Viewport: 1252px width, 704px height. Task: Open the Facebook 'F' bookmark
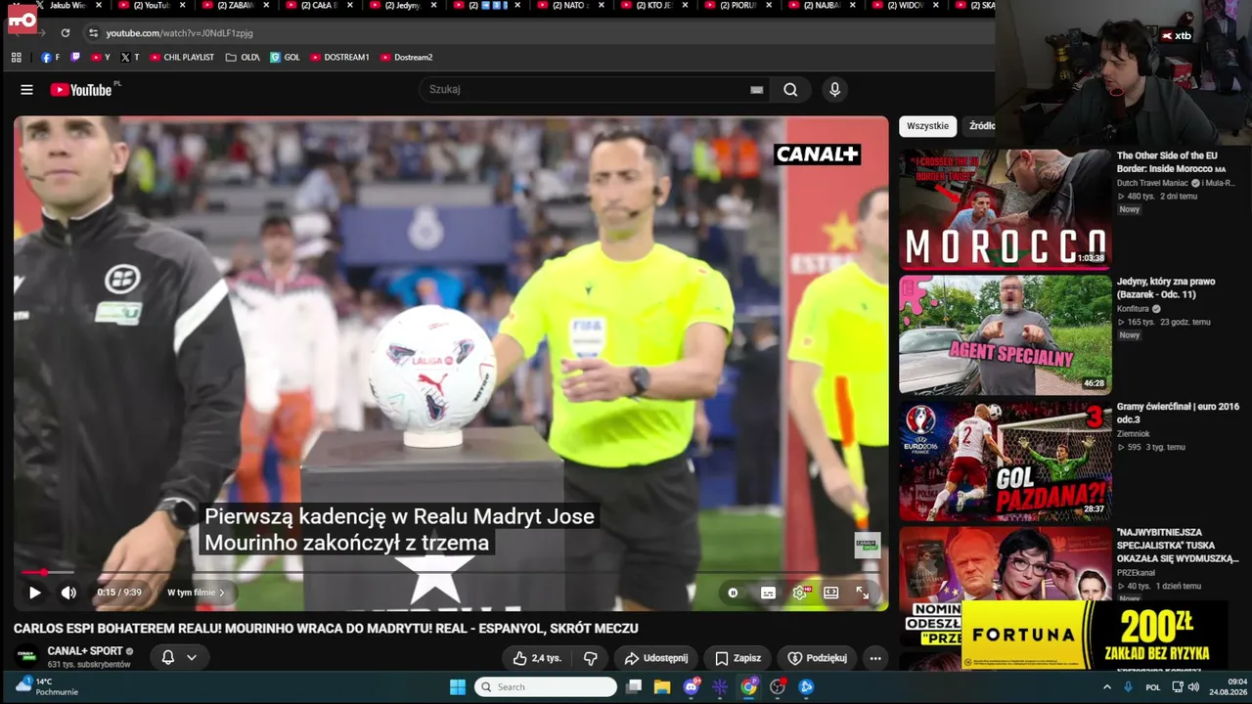pyautogui.click(x=50, y=58)
